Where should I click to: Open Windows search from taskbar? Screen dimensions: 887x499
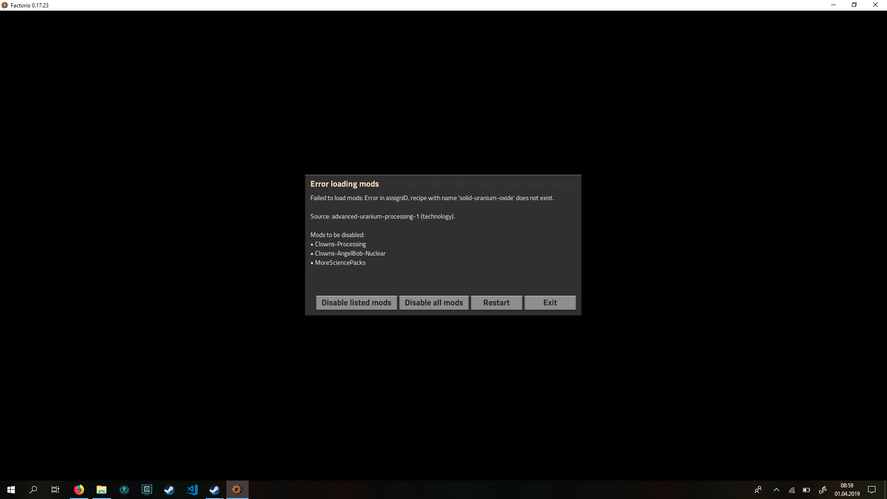click(33, 490)
